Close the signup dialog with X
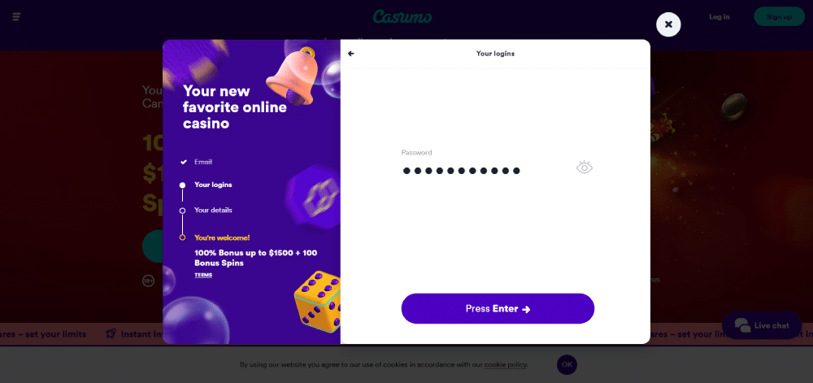Screen dimensions: 813x383 tap(668, 24)
